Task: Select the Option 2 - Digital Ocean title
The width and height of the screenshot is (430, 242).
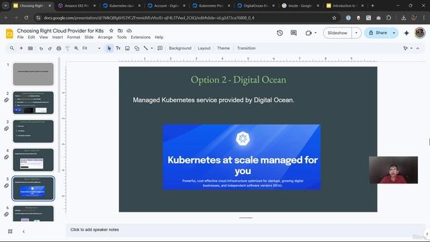Action: [239, 79]
